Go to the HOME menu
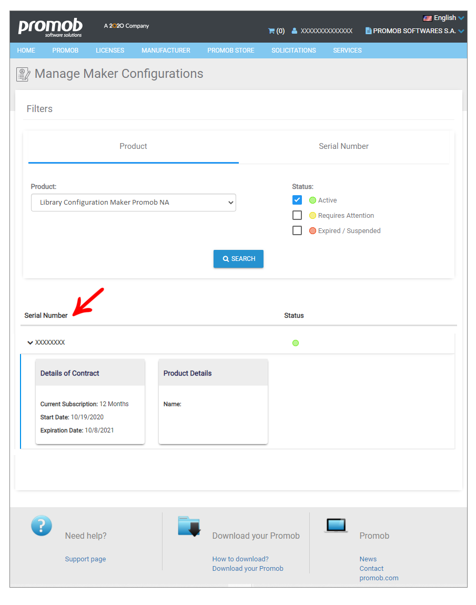Screen dimensions: 476x605 26,51
